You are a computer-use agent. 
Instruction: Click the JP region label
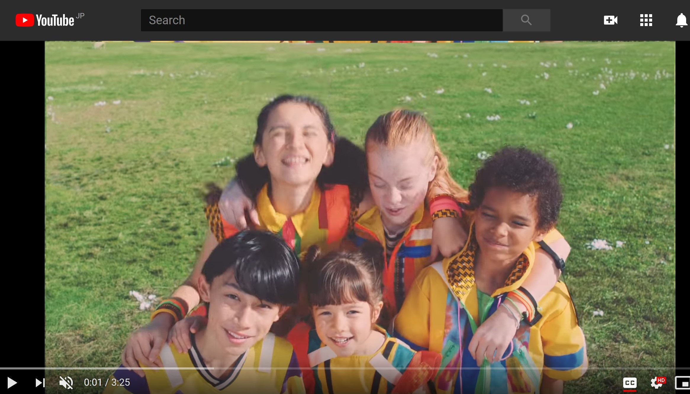[x=81, y=15]
